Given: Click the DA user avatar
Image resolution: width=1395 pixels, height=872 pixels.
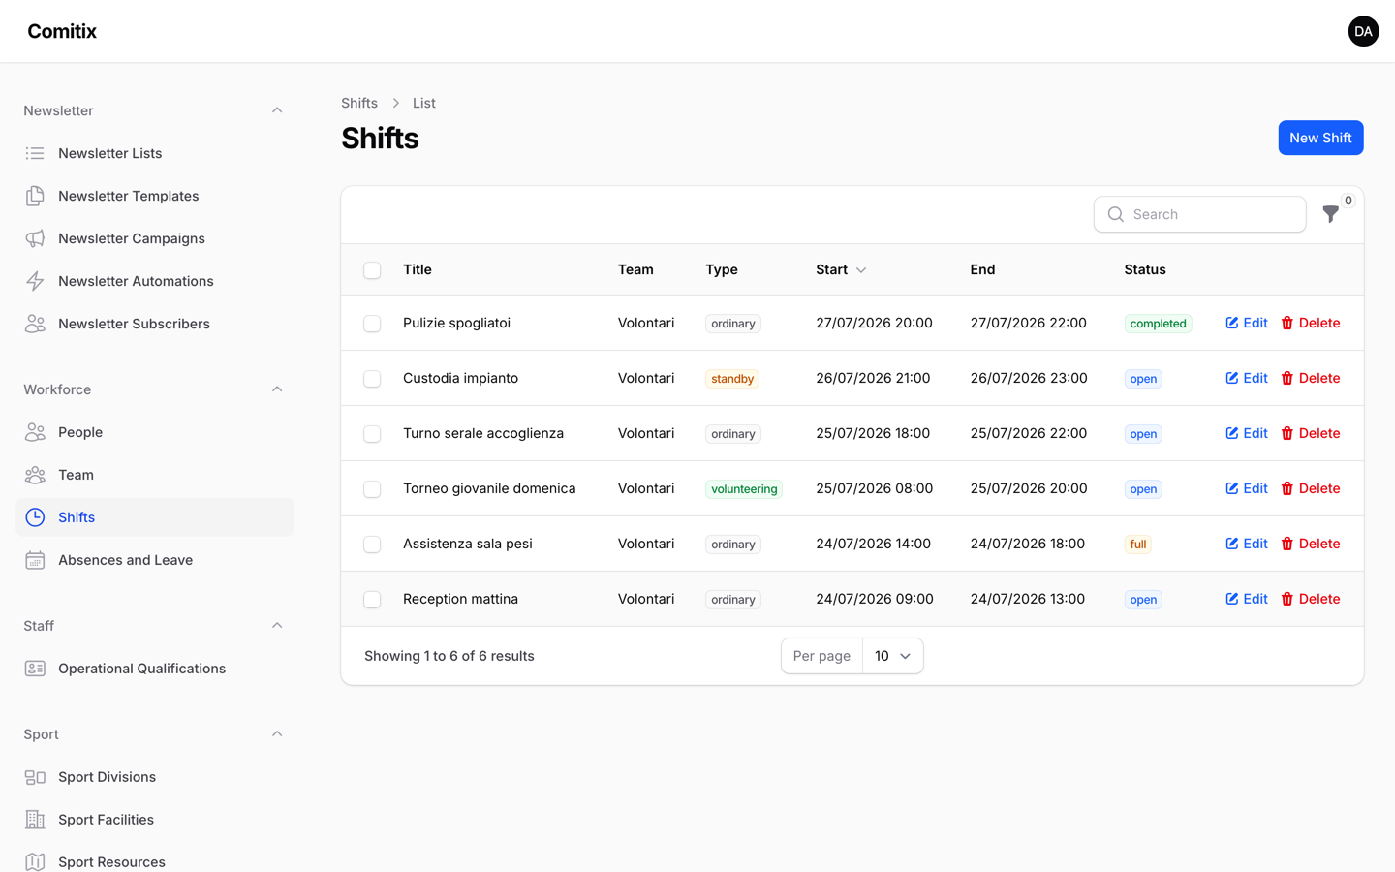Looking at the screenshot, I should coord(1363,31).
